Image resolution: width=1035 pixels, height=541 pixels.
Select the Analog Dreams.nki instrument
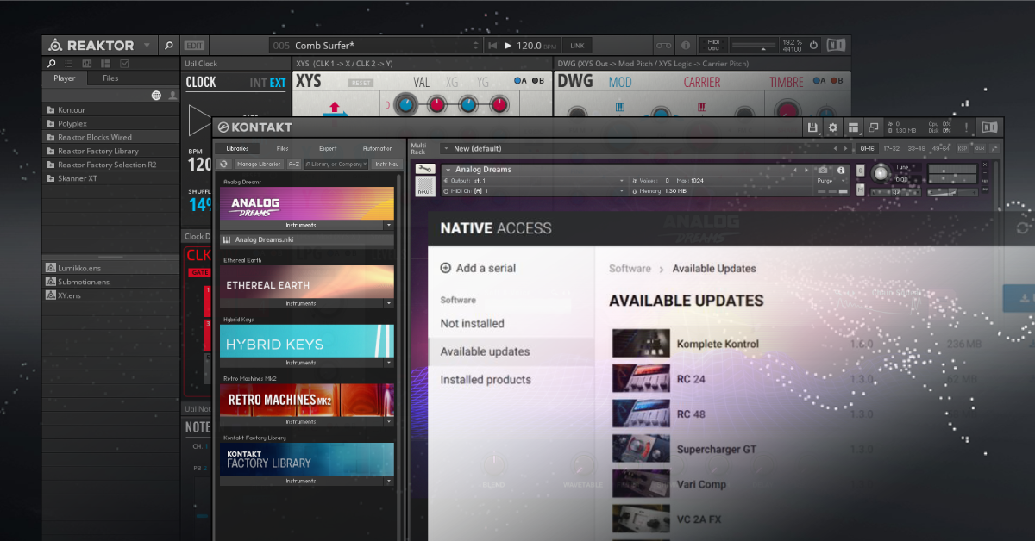[306, 239]
